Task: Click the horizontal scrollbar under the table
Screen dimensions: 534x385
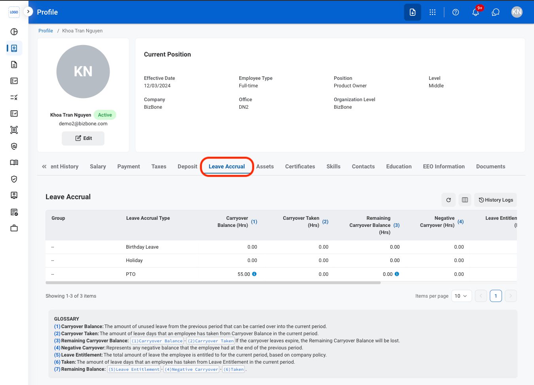Action: pyautogui.click(x=213, y=283)
